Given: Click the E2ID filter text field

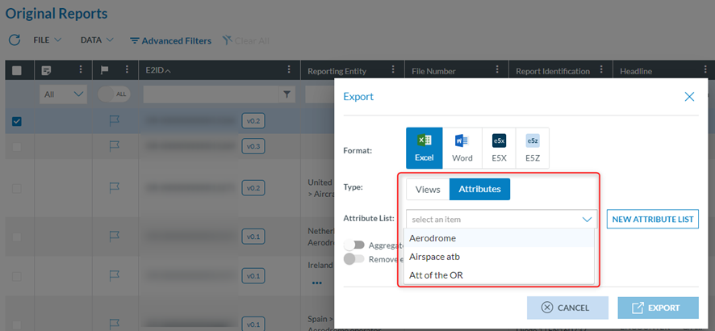Looking at the screenshot, I should 211,95.
